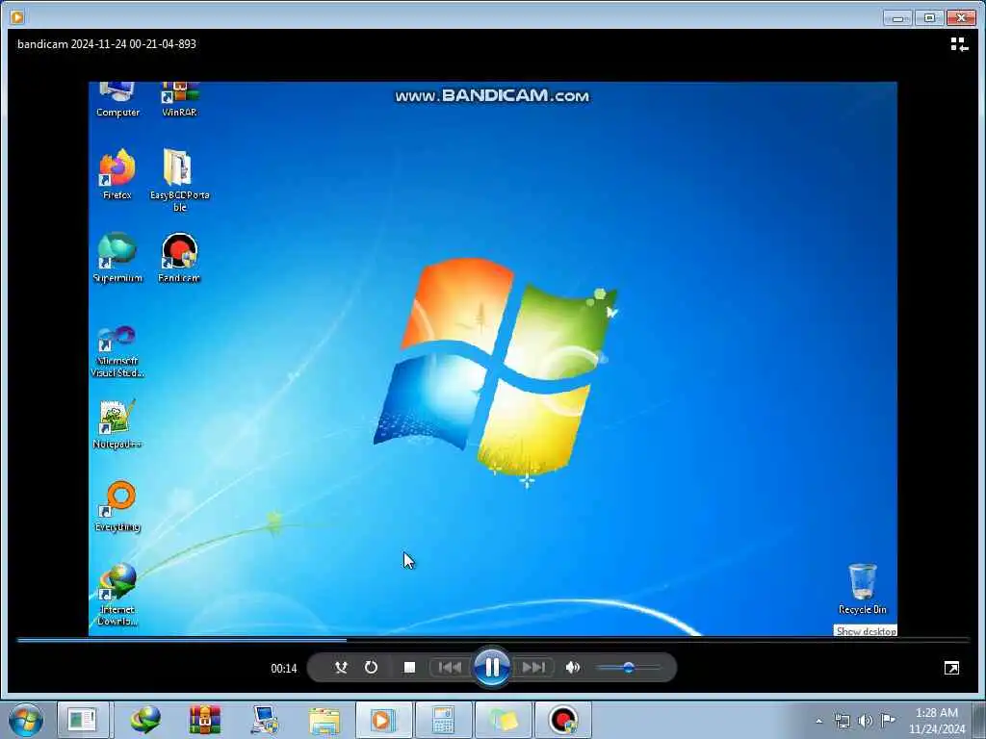986x739 pixels.
Task: Open the Calculator taskbar button
Action: pos(443,720)
